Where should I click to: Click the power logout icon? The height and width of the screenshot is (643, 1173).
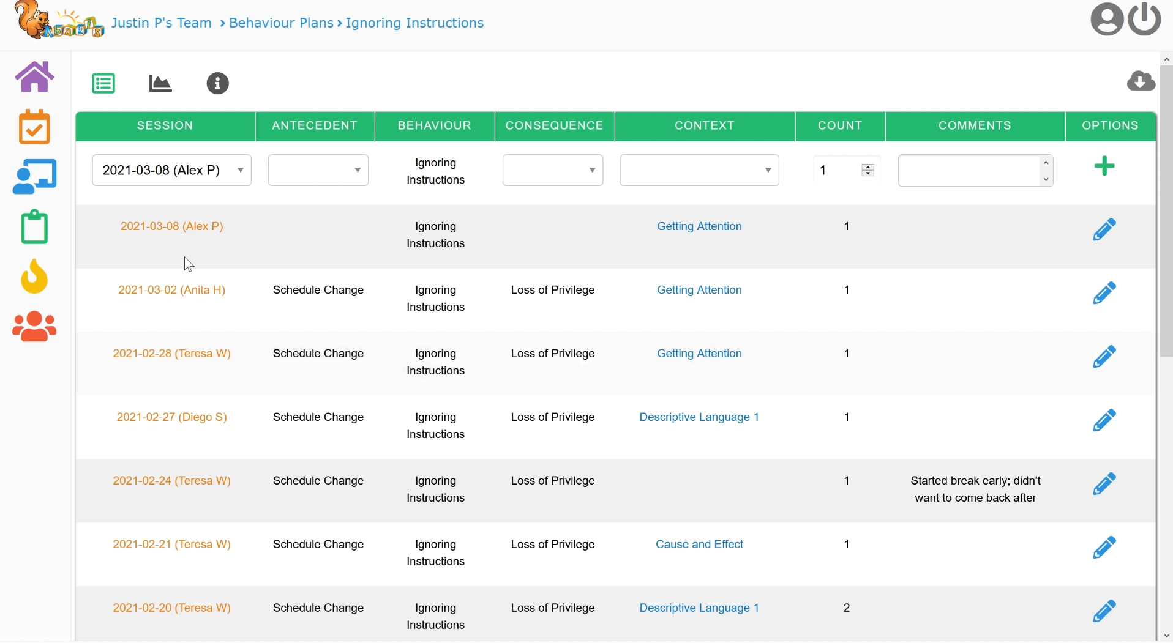point(1145,20)
